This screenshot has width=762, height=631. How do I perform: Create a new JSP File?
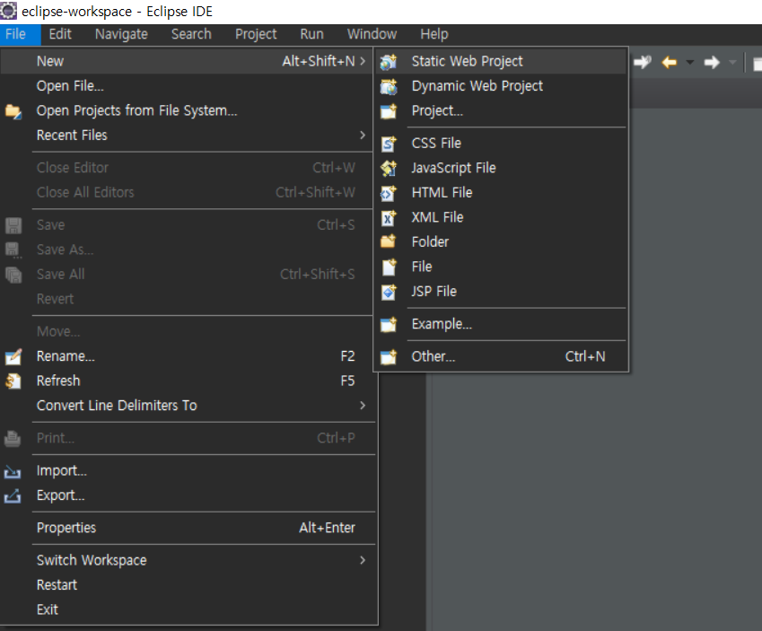(501, 291)
